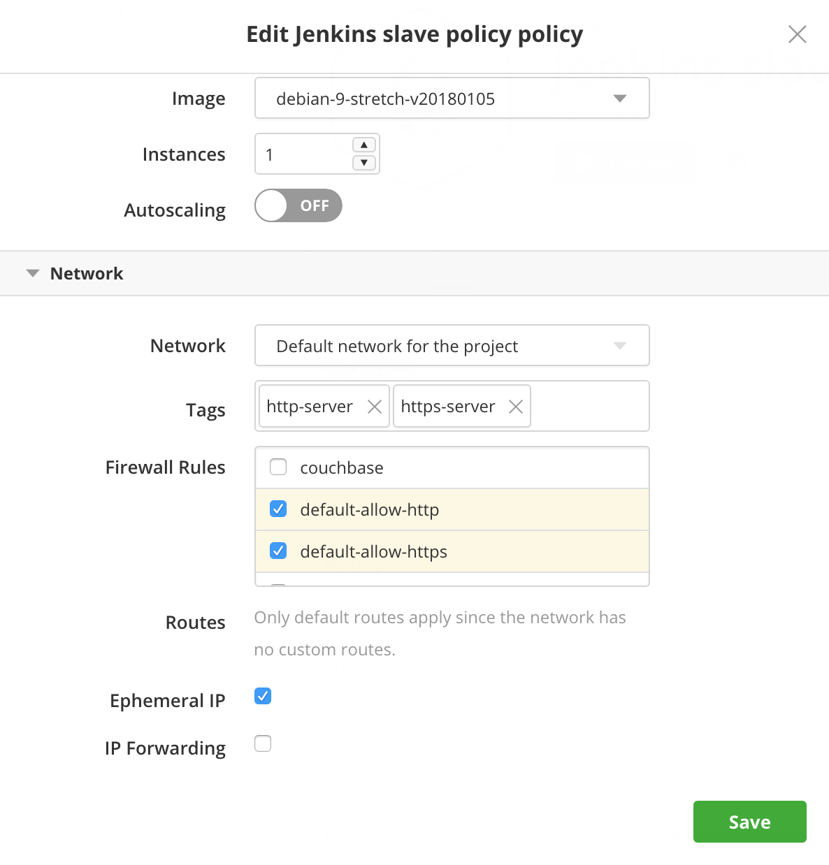The height and width of the screenshot is (865, 829).
Task: Check the couchbase firewall rule
Action: pyautogui.click(x=278, y=467)
